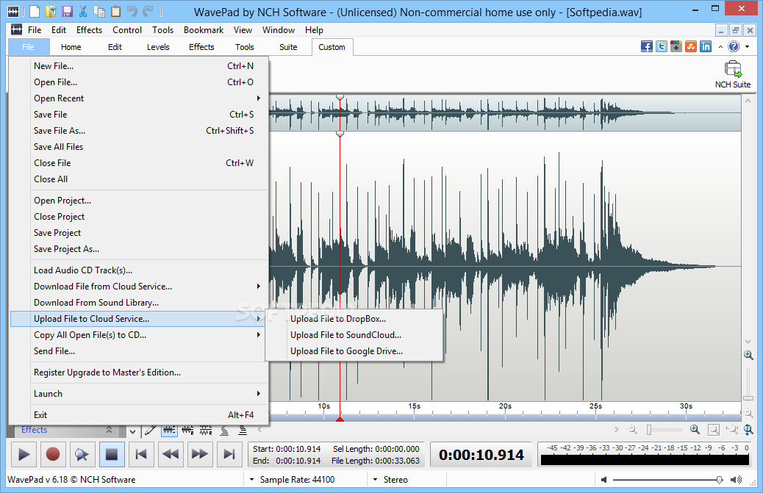The height and width of the screenshot is (493, 763).
Task: Switch to the Levels ribbon tab
Action: point(158,47)
